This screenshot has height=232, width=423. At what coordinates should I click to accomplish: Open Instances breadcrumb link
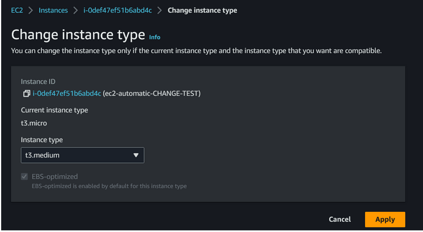point(53,10)
